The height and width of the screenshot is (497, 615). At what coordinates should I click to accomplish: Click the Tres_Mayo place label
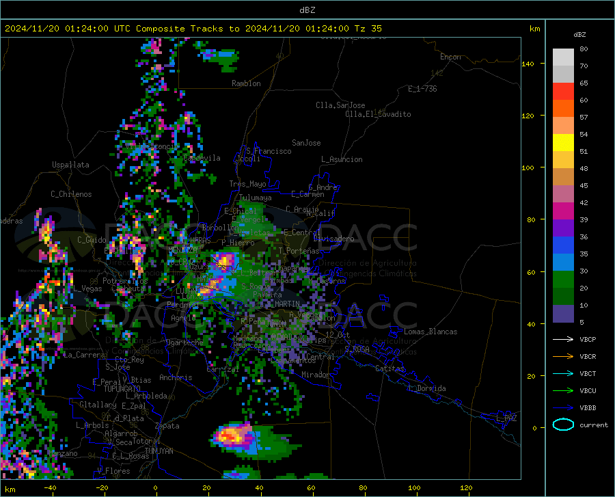pyautogui.click(x=247, y=184)
